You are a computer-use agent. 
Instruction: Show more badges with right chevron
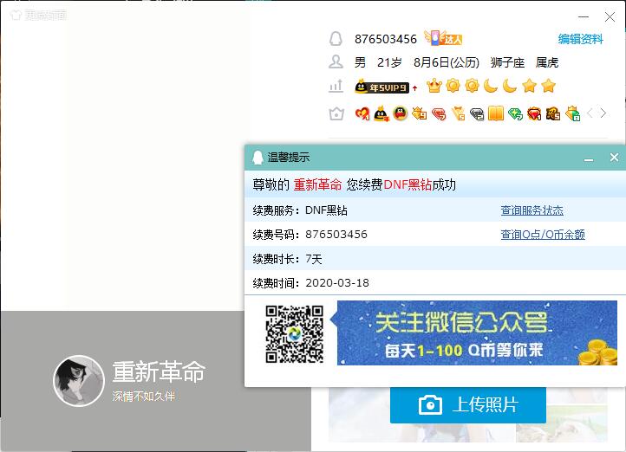point(603,113)
